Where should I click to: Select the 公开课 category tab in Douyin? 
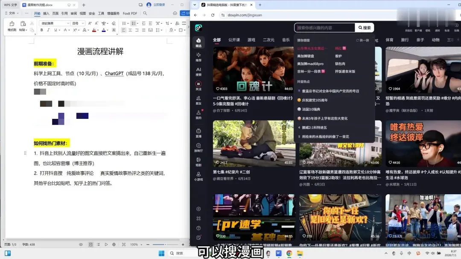[x=234, y=40]
